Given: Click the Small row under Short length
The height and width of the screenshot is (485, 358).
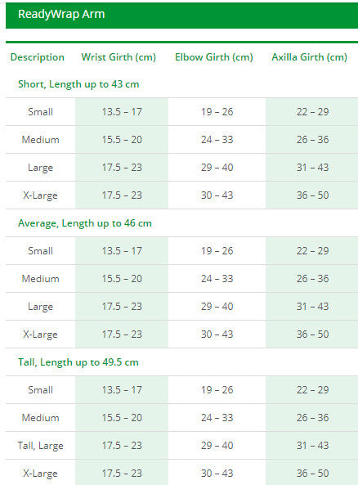Looking at the screenshot, I should coord(181,112).
